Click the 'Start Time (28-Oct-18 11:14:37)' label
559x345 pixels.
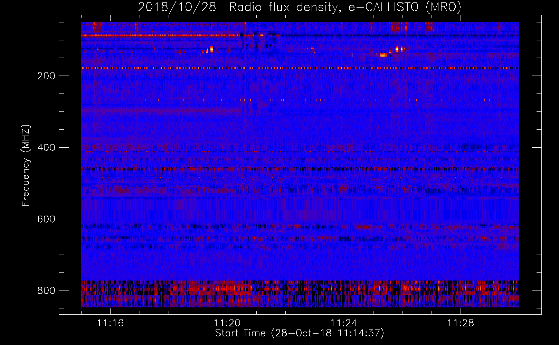(300, 333)
